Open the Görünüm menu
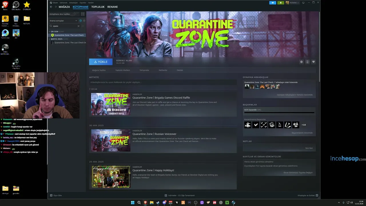Image resolution: width=366 pixels, height=206 pixels. [x=63, y=3]
